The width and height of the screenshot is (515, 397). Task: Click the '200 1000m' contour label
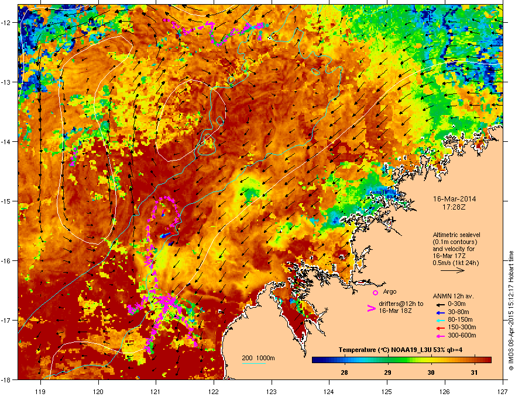point(258,358)
